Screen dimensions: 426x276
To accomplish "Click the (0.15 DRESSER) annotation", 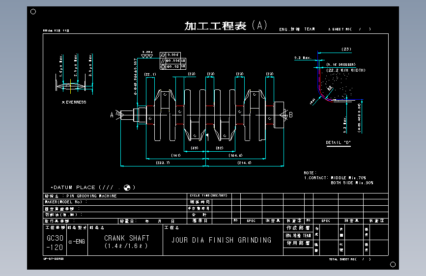I will 341,65.
